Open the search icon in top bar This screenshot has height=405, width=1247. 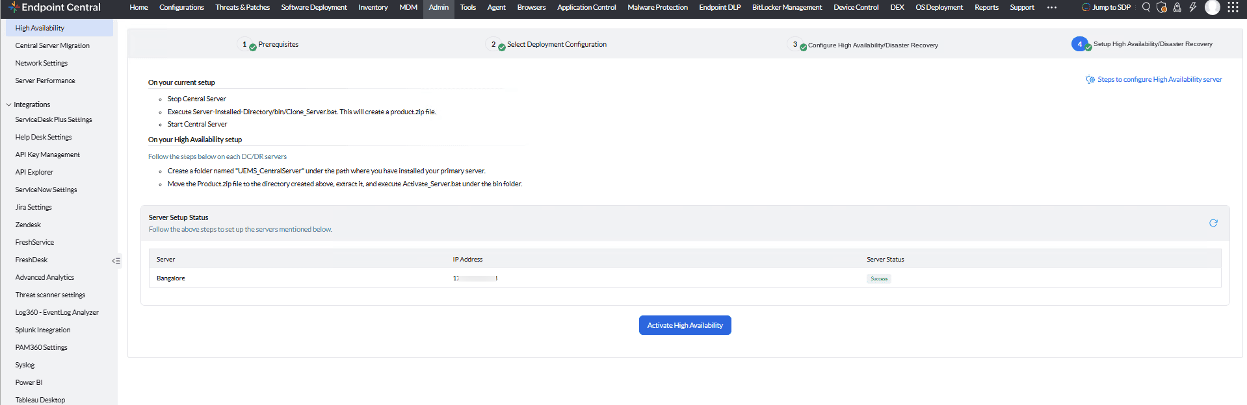point(1146,7)
